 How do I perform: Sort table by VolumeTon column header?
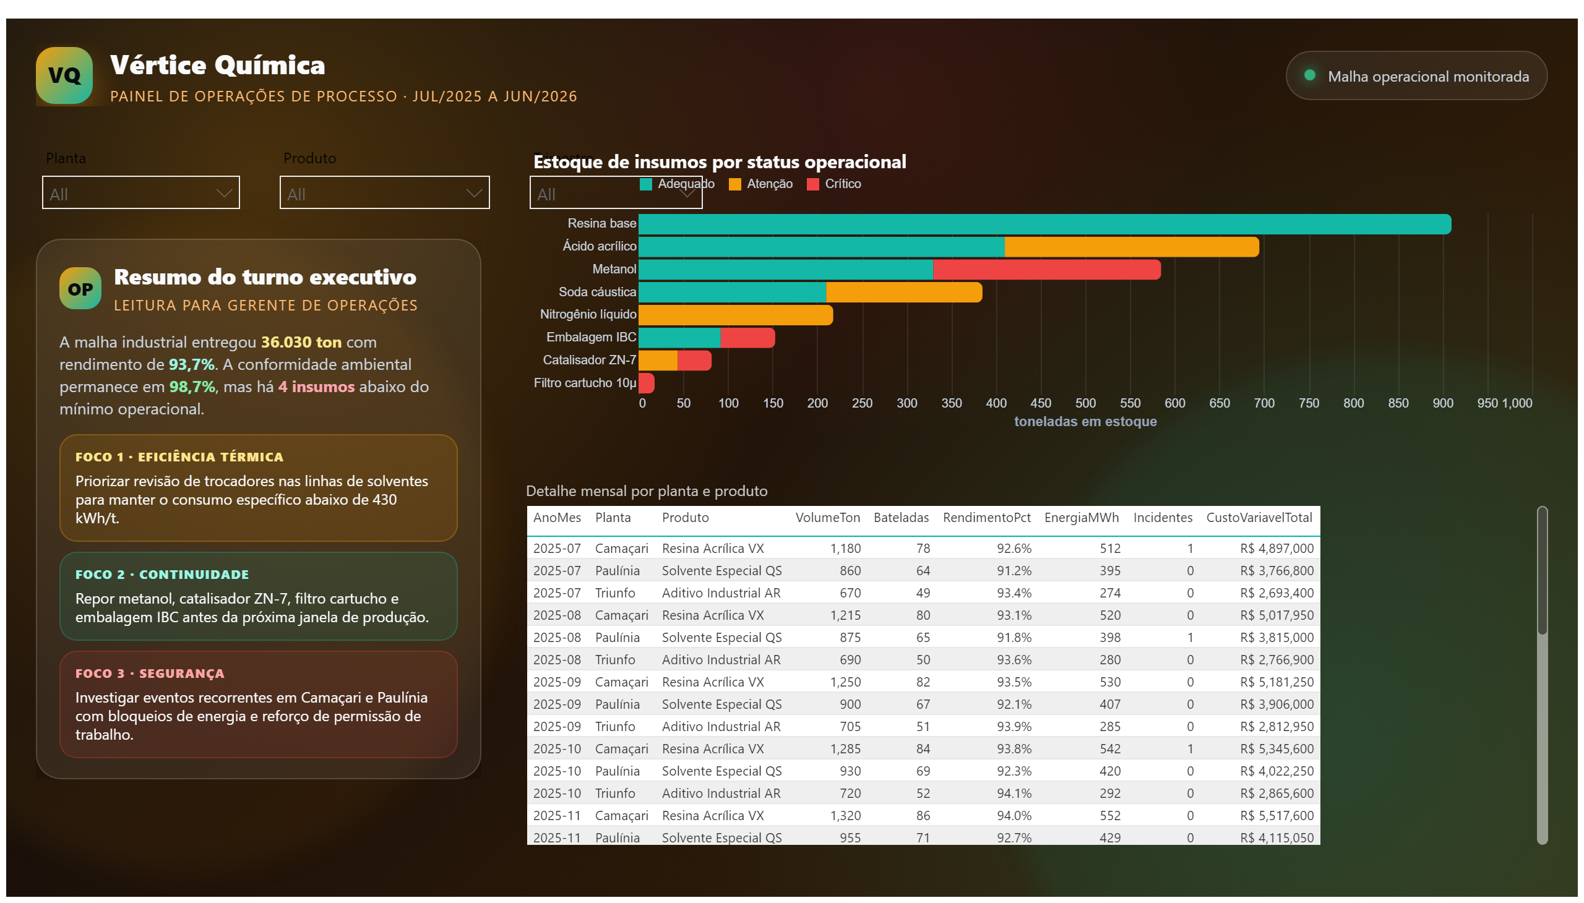pyautogui.click(x=827, y=518)
